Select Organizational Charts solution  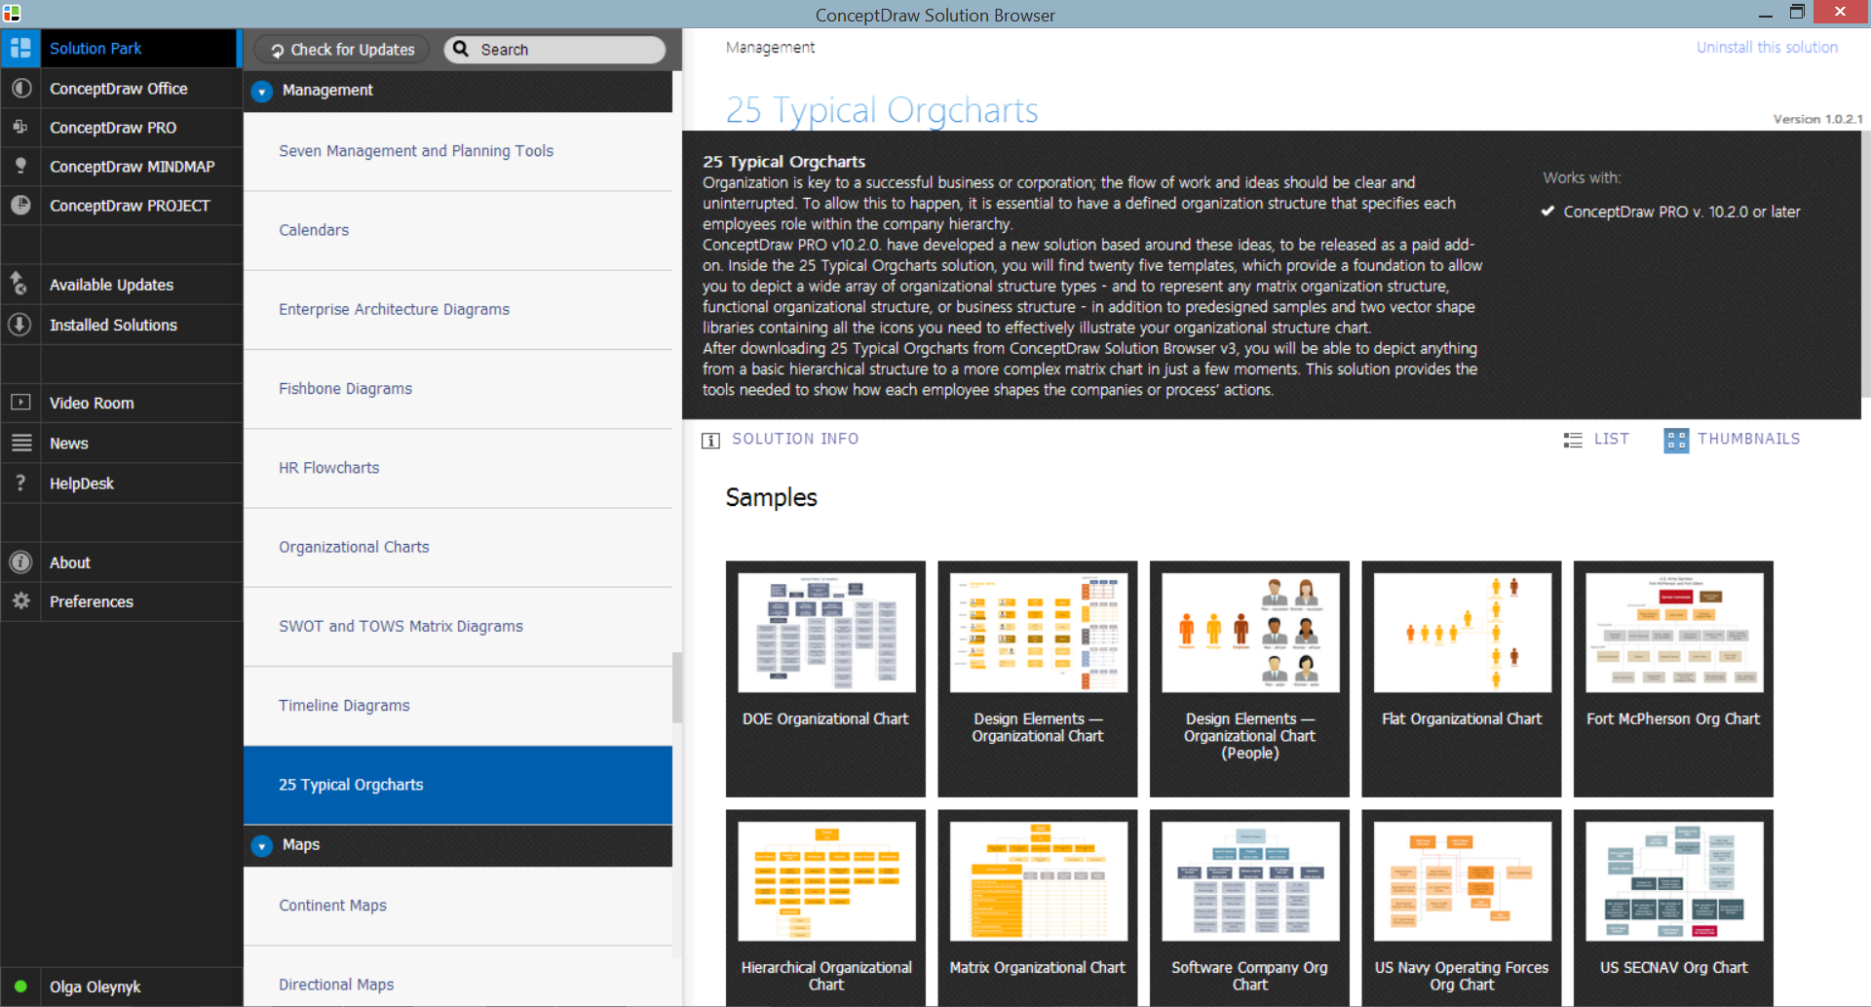tap(458, 547)
